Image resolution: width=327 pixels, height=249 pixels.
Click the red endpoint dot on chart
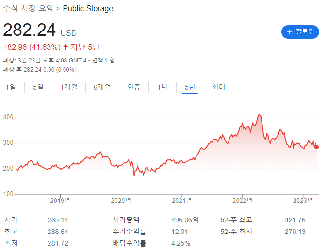317,147
